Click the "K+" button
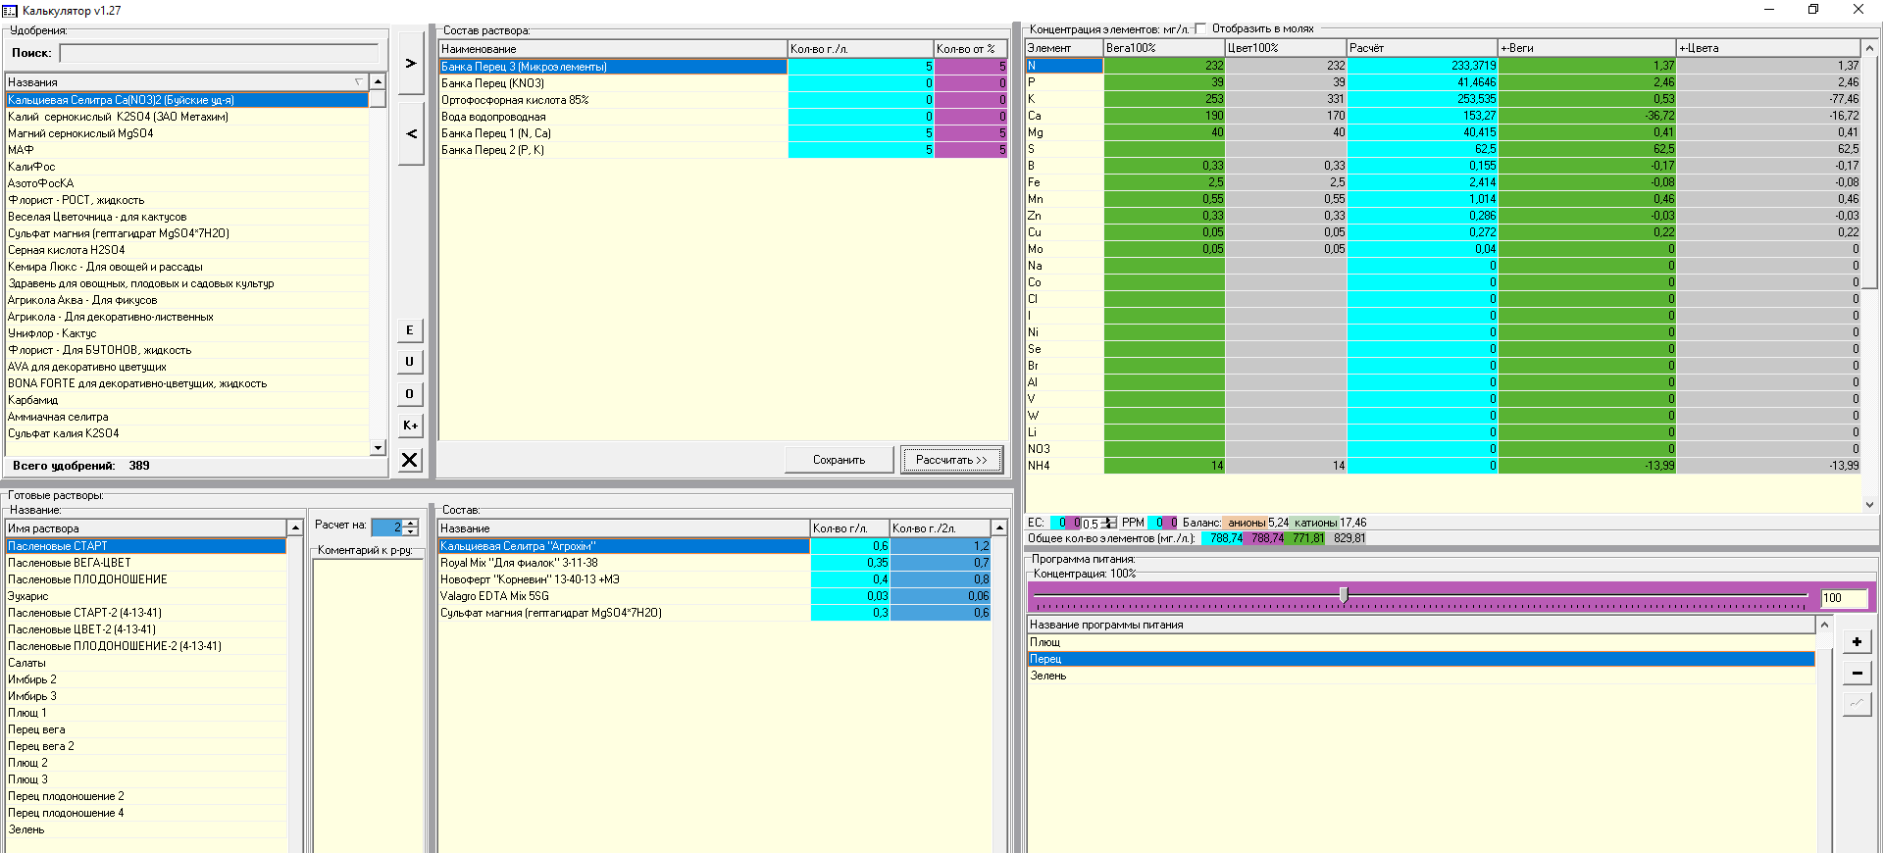Viewport: 1883px width, 853px height. [410, 426]
